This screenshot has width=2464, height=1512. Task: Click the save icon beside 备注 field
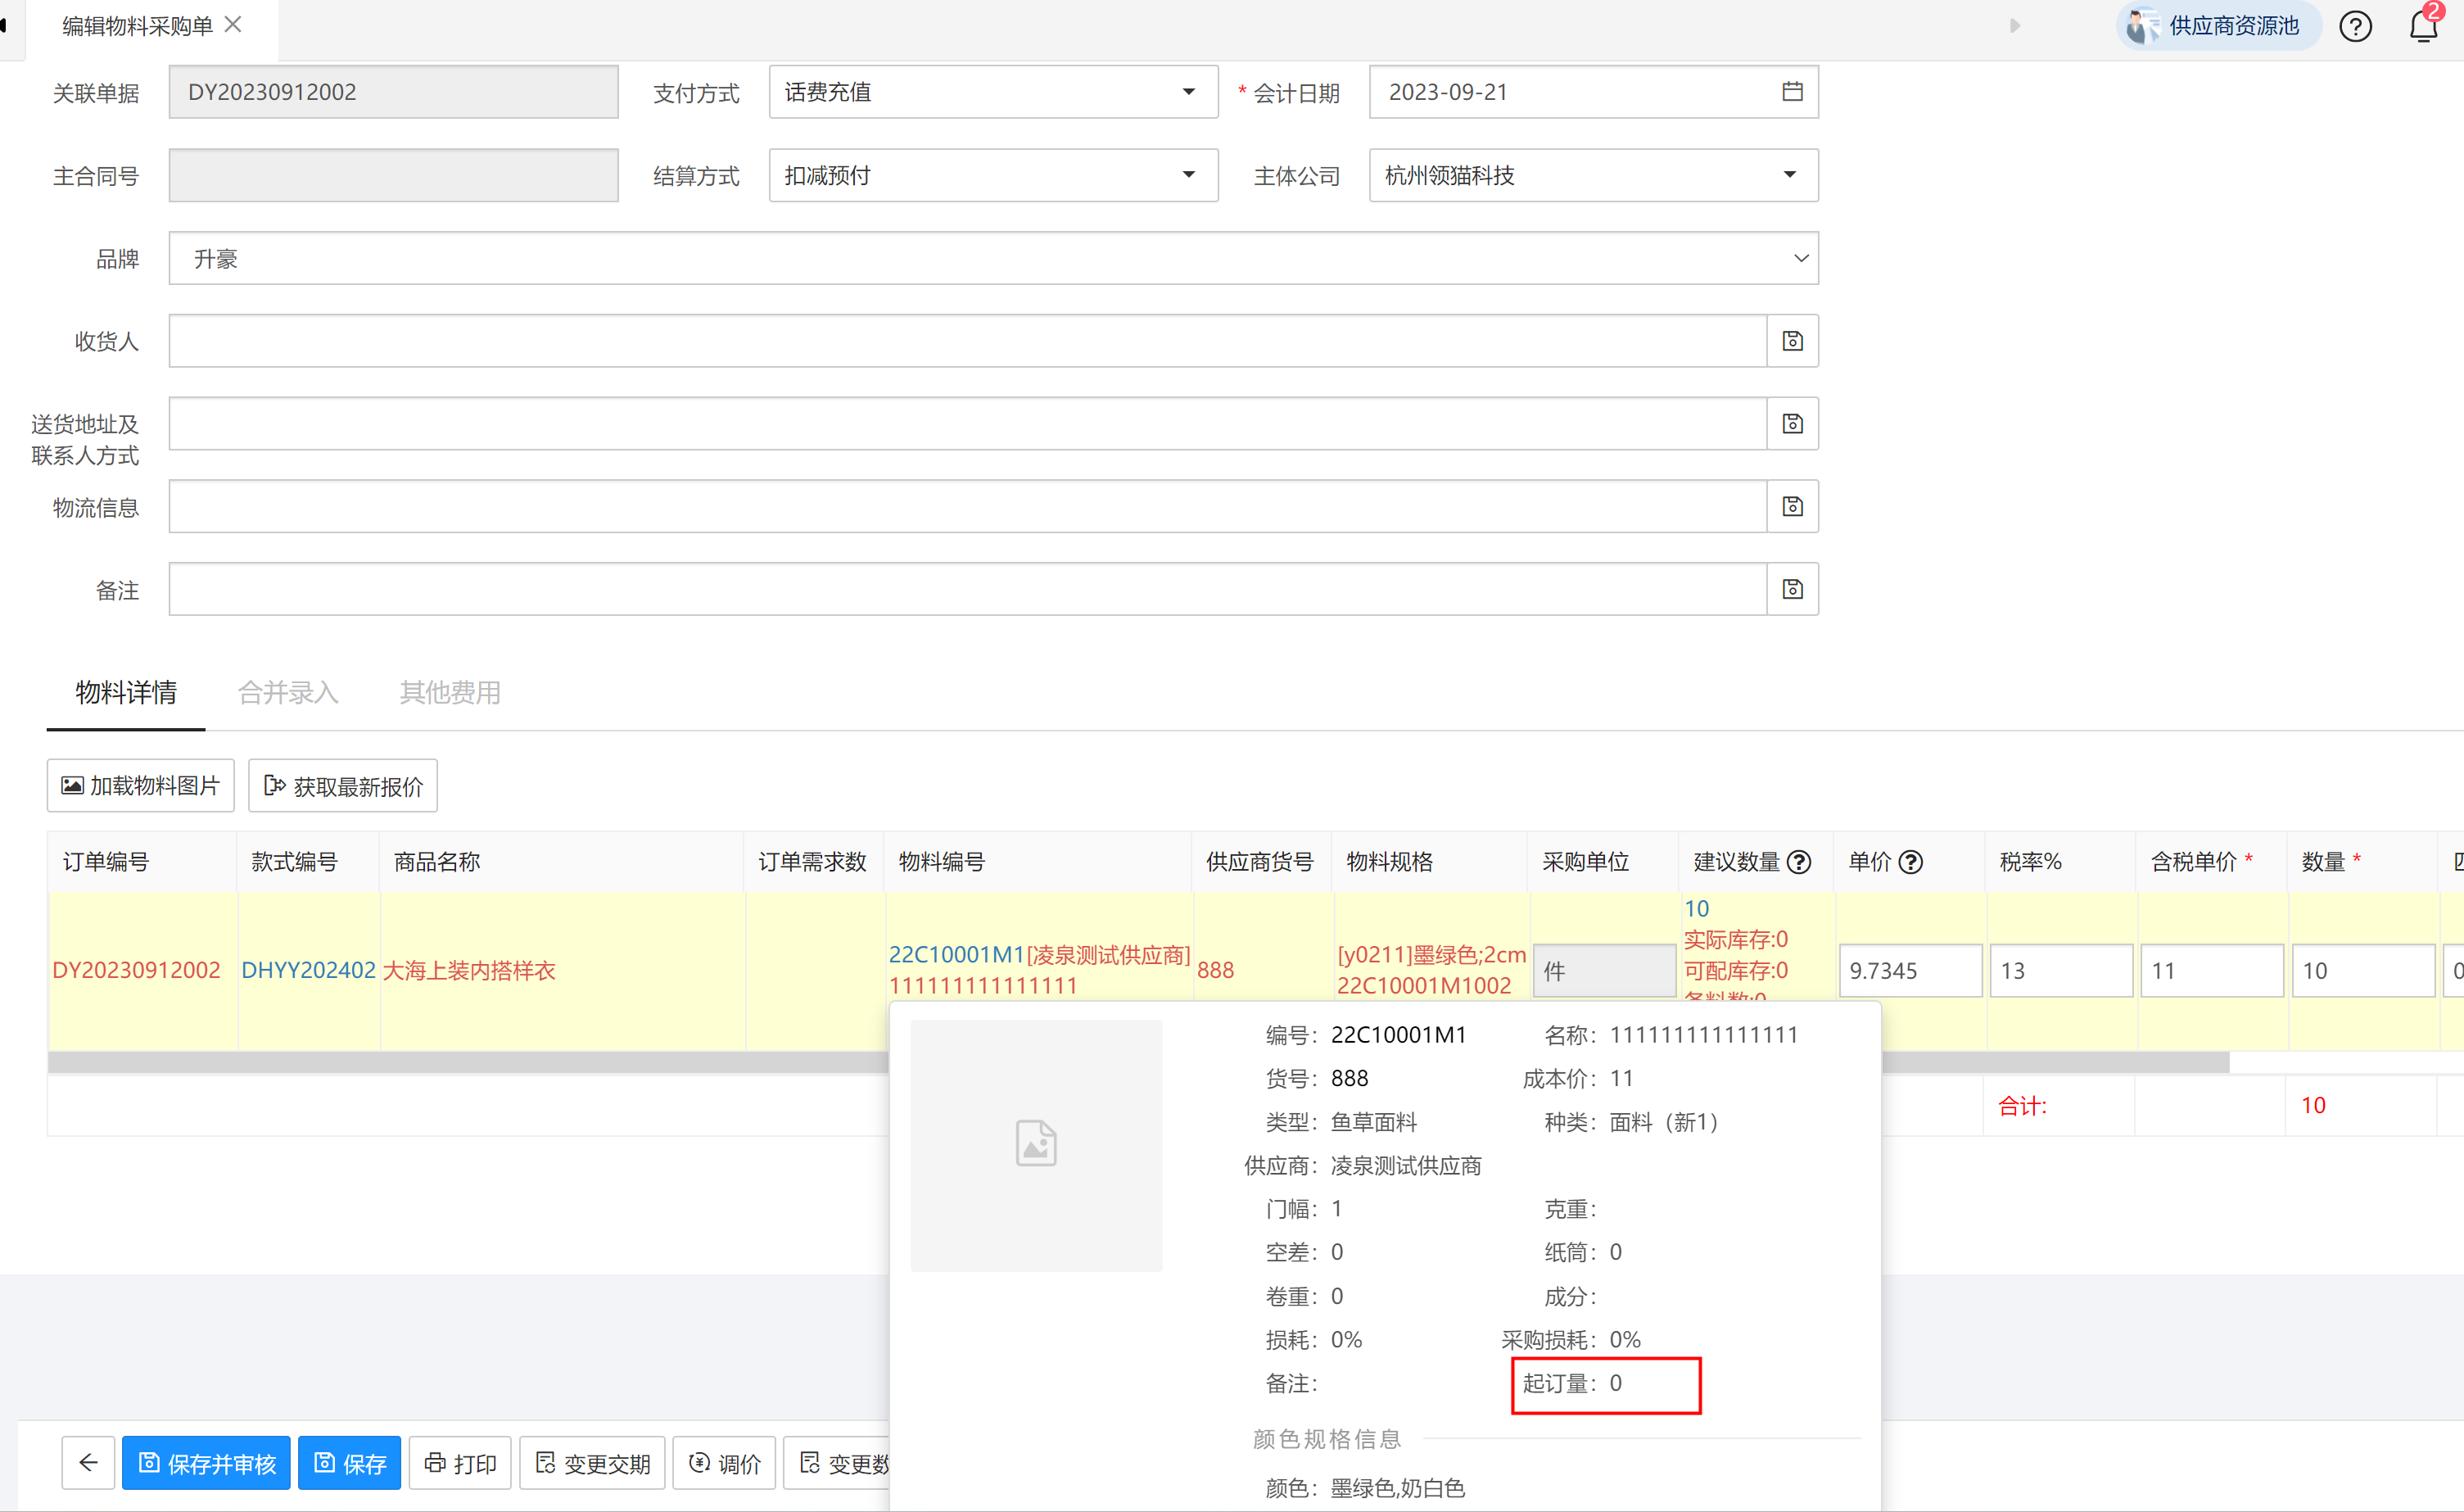tap(1792, 589)
